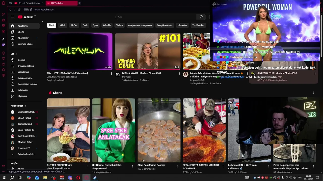The height and width of the screenshot is (181, 323).
Task: Open options for Steel Pan Shrimp Scampi short
Action: click(x=178, y=166)
